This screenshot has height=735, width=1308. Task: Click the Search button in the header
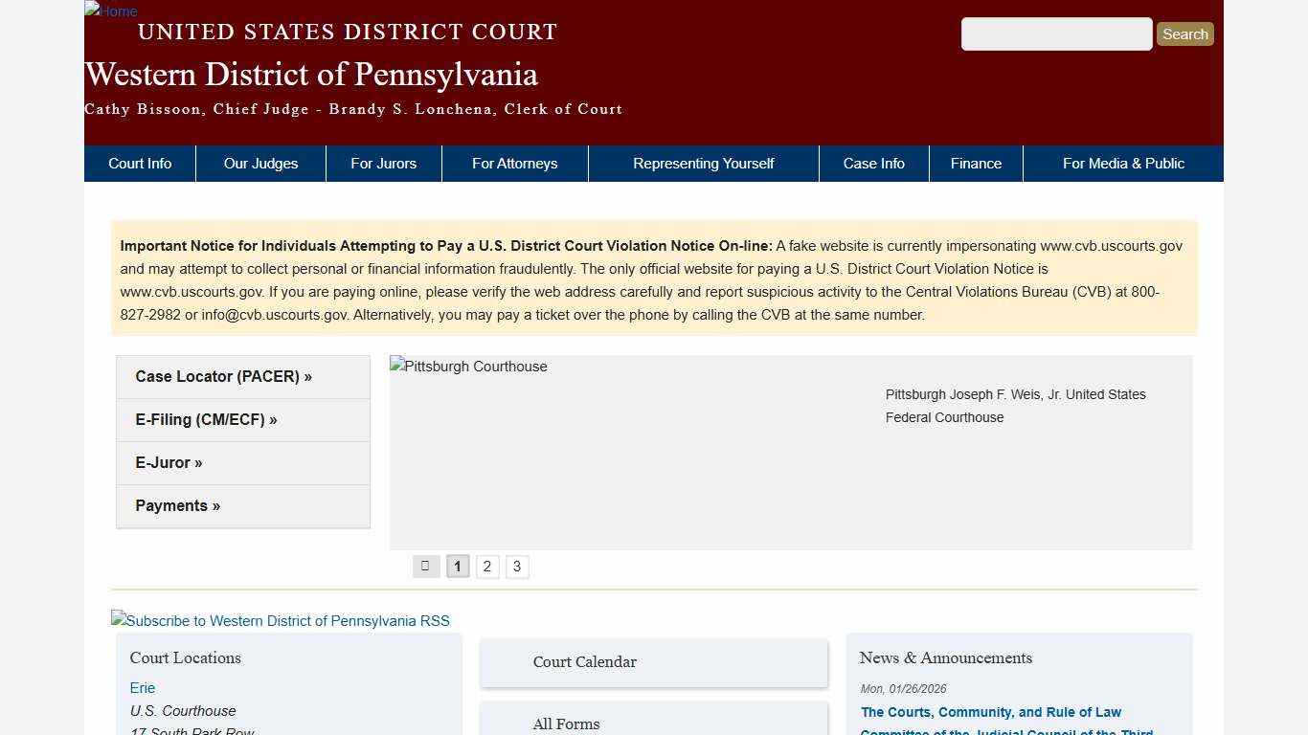[1184, 33]
